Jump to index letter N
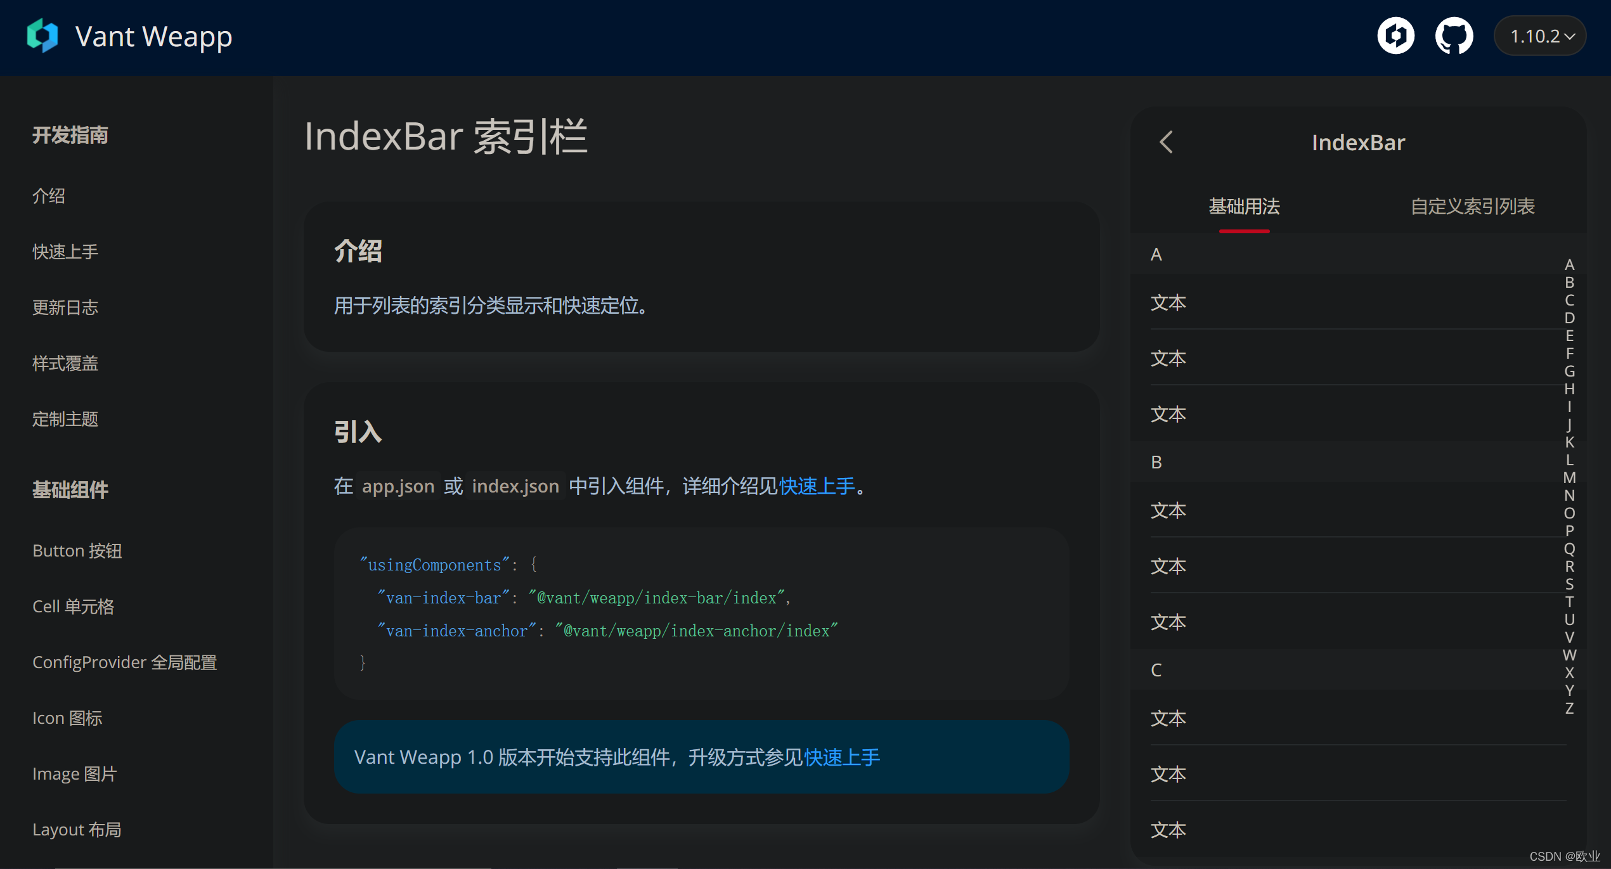This screenshot has width=1611, height=869. (x=1569, y=496)
